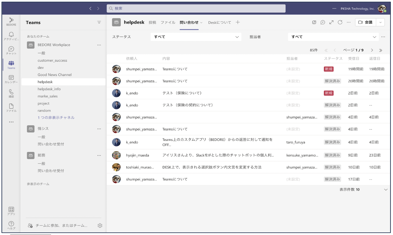This screenshot has height=235, width=393.
Task: Switch to the Deskについて tab
Action: point(220,22)
